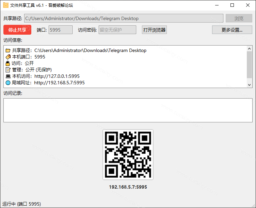256x208 pixels.
Task: Click the 端口 port field showing 5995
Action: [x=61, y=30]
